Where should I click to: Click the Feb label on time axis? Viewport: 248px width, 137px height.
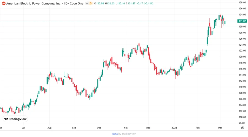pyautogui.click(x=198, y=128)
